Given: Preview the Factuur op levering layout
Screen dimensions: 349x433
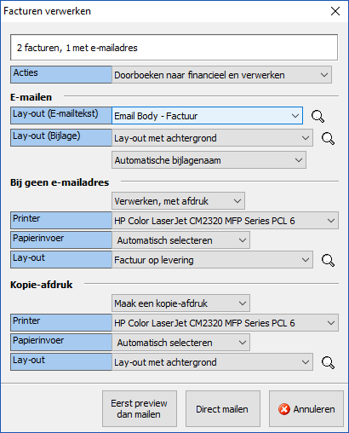Looking at the screenshot, I should tap(328, 260).
